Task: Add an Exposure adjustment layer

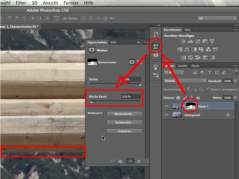Action: point(205,41)
